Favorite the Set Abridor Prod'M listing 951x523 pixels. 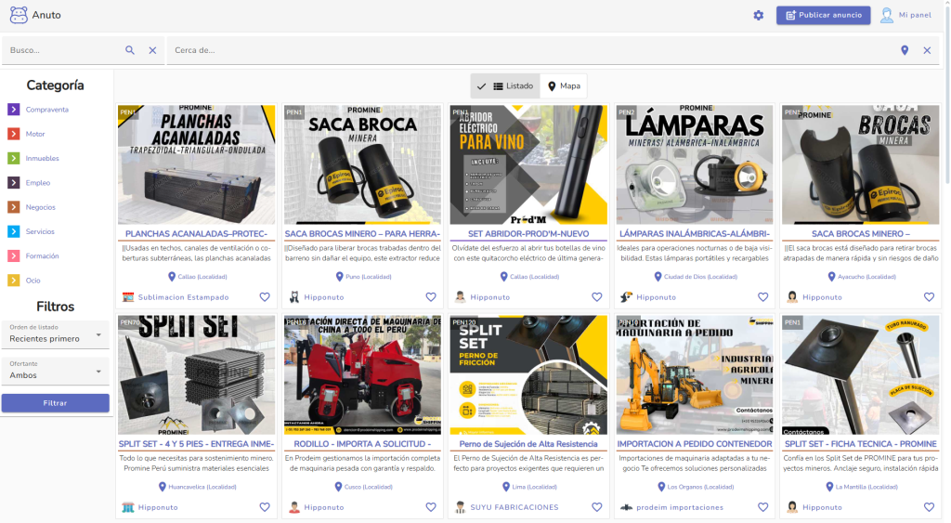point(597,296)
